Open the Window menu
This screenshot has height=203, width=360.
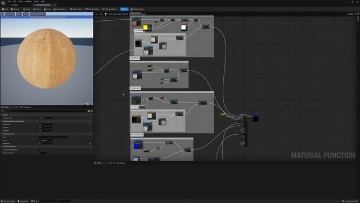(29, 1)
